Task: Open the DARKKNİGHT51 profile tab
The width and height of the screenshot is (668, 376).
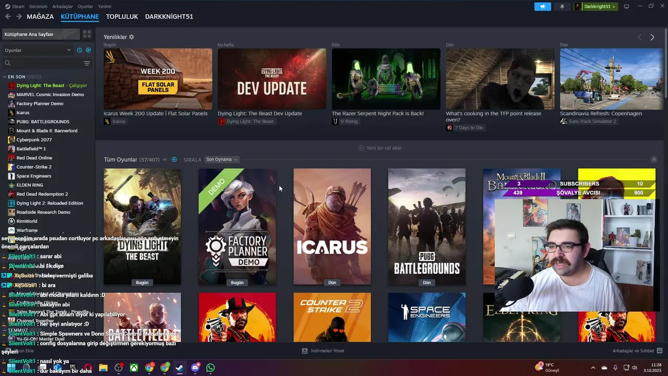Action: click(x=169, y=17)
